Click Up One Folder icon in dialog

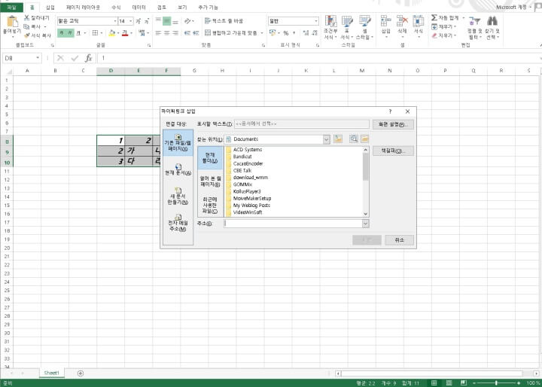338,139
